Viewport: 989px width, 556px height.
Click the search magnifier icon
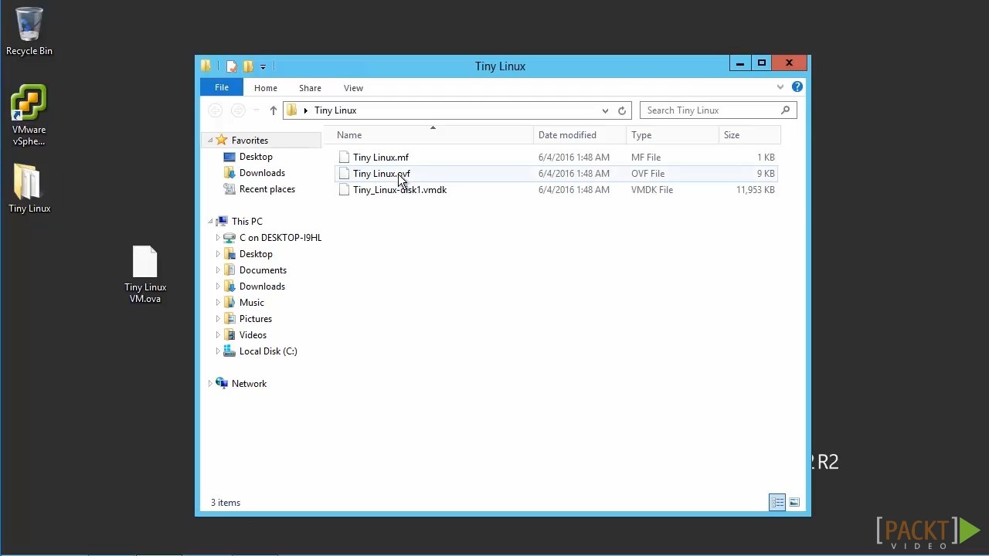[785, 110]
